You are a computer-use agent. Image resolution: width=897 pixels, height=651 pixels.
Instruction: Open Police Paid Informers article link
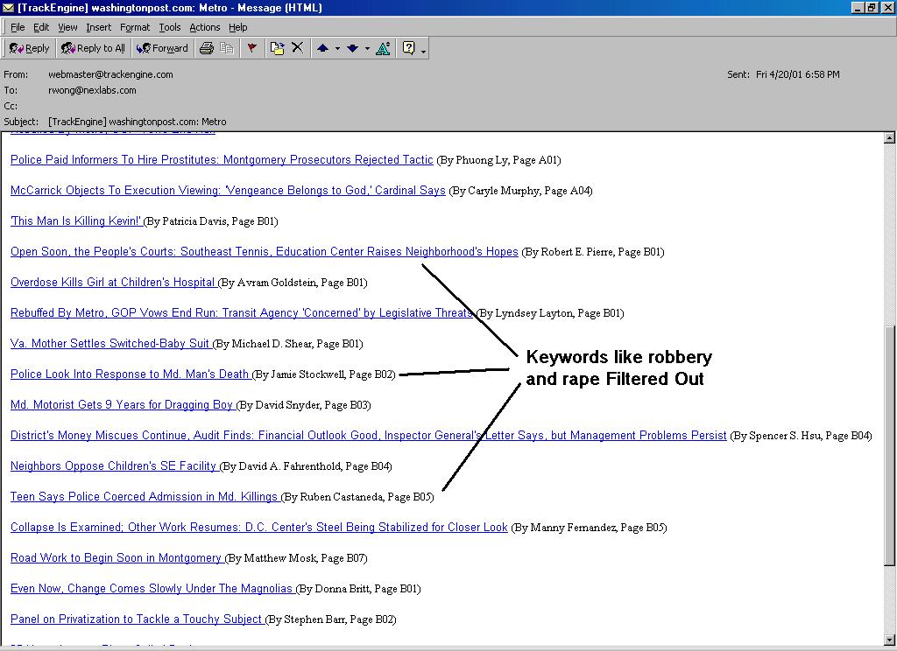[222, 159]
